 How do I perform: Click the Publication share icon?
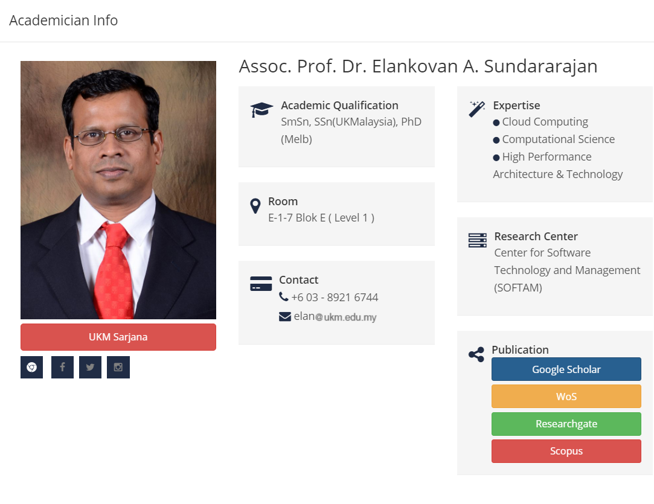[x=476, y=354]
